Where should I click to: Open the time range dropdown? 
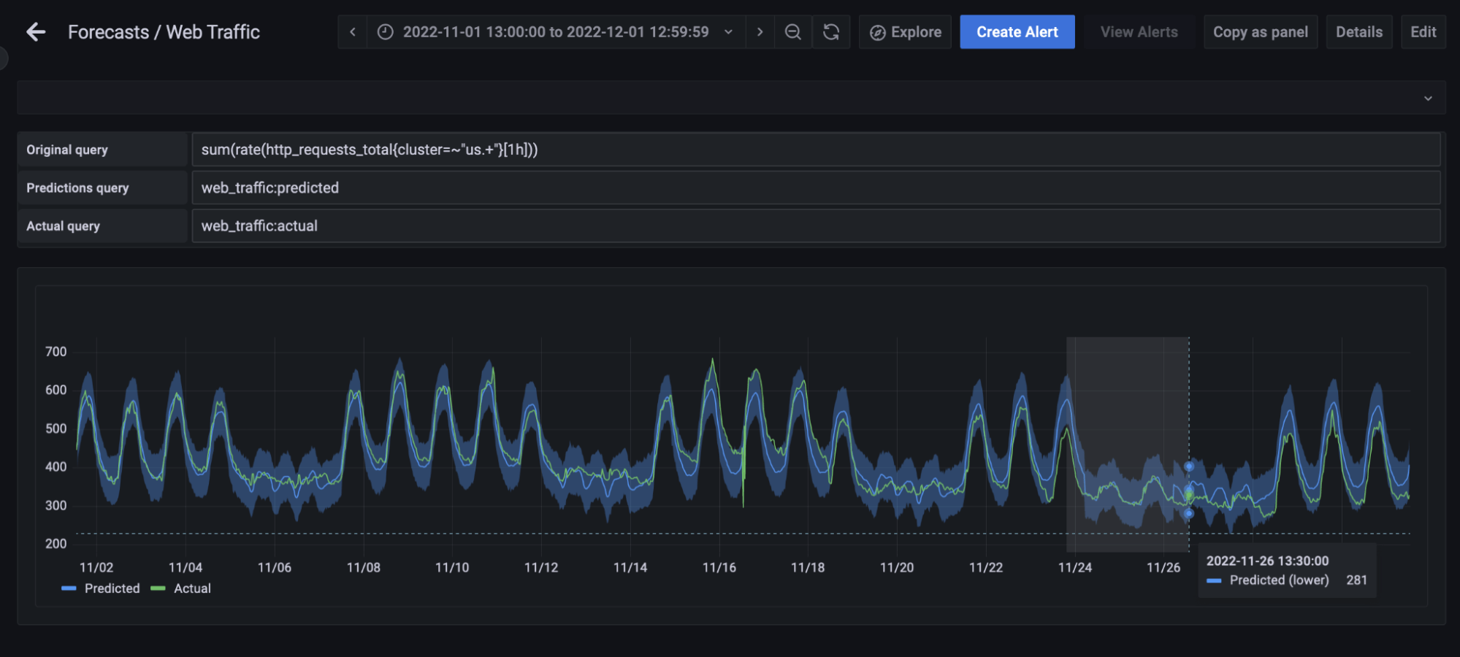pos(728,32)
